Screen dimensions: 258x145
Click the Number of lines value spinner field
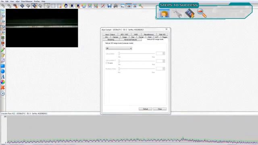pos(160,69)
